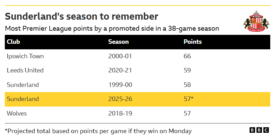Click the projected total footnote text

pos(98,131)
